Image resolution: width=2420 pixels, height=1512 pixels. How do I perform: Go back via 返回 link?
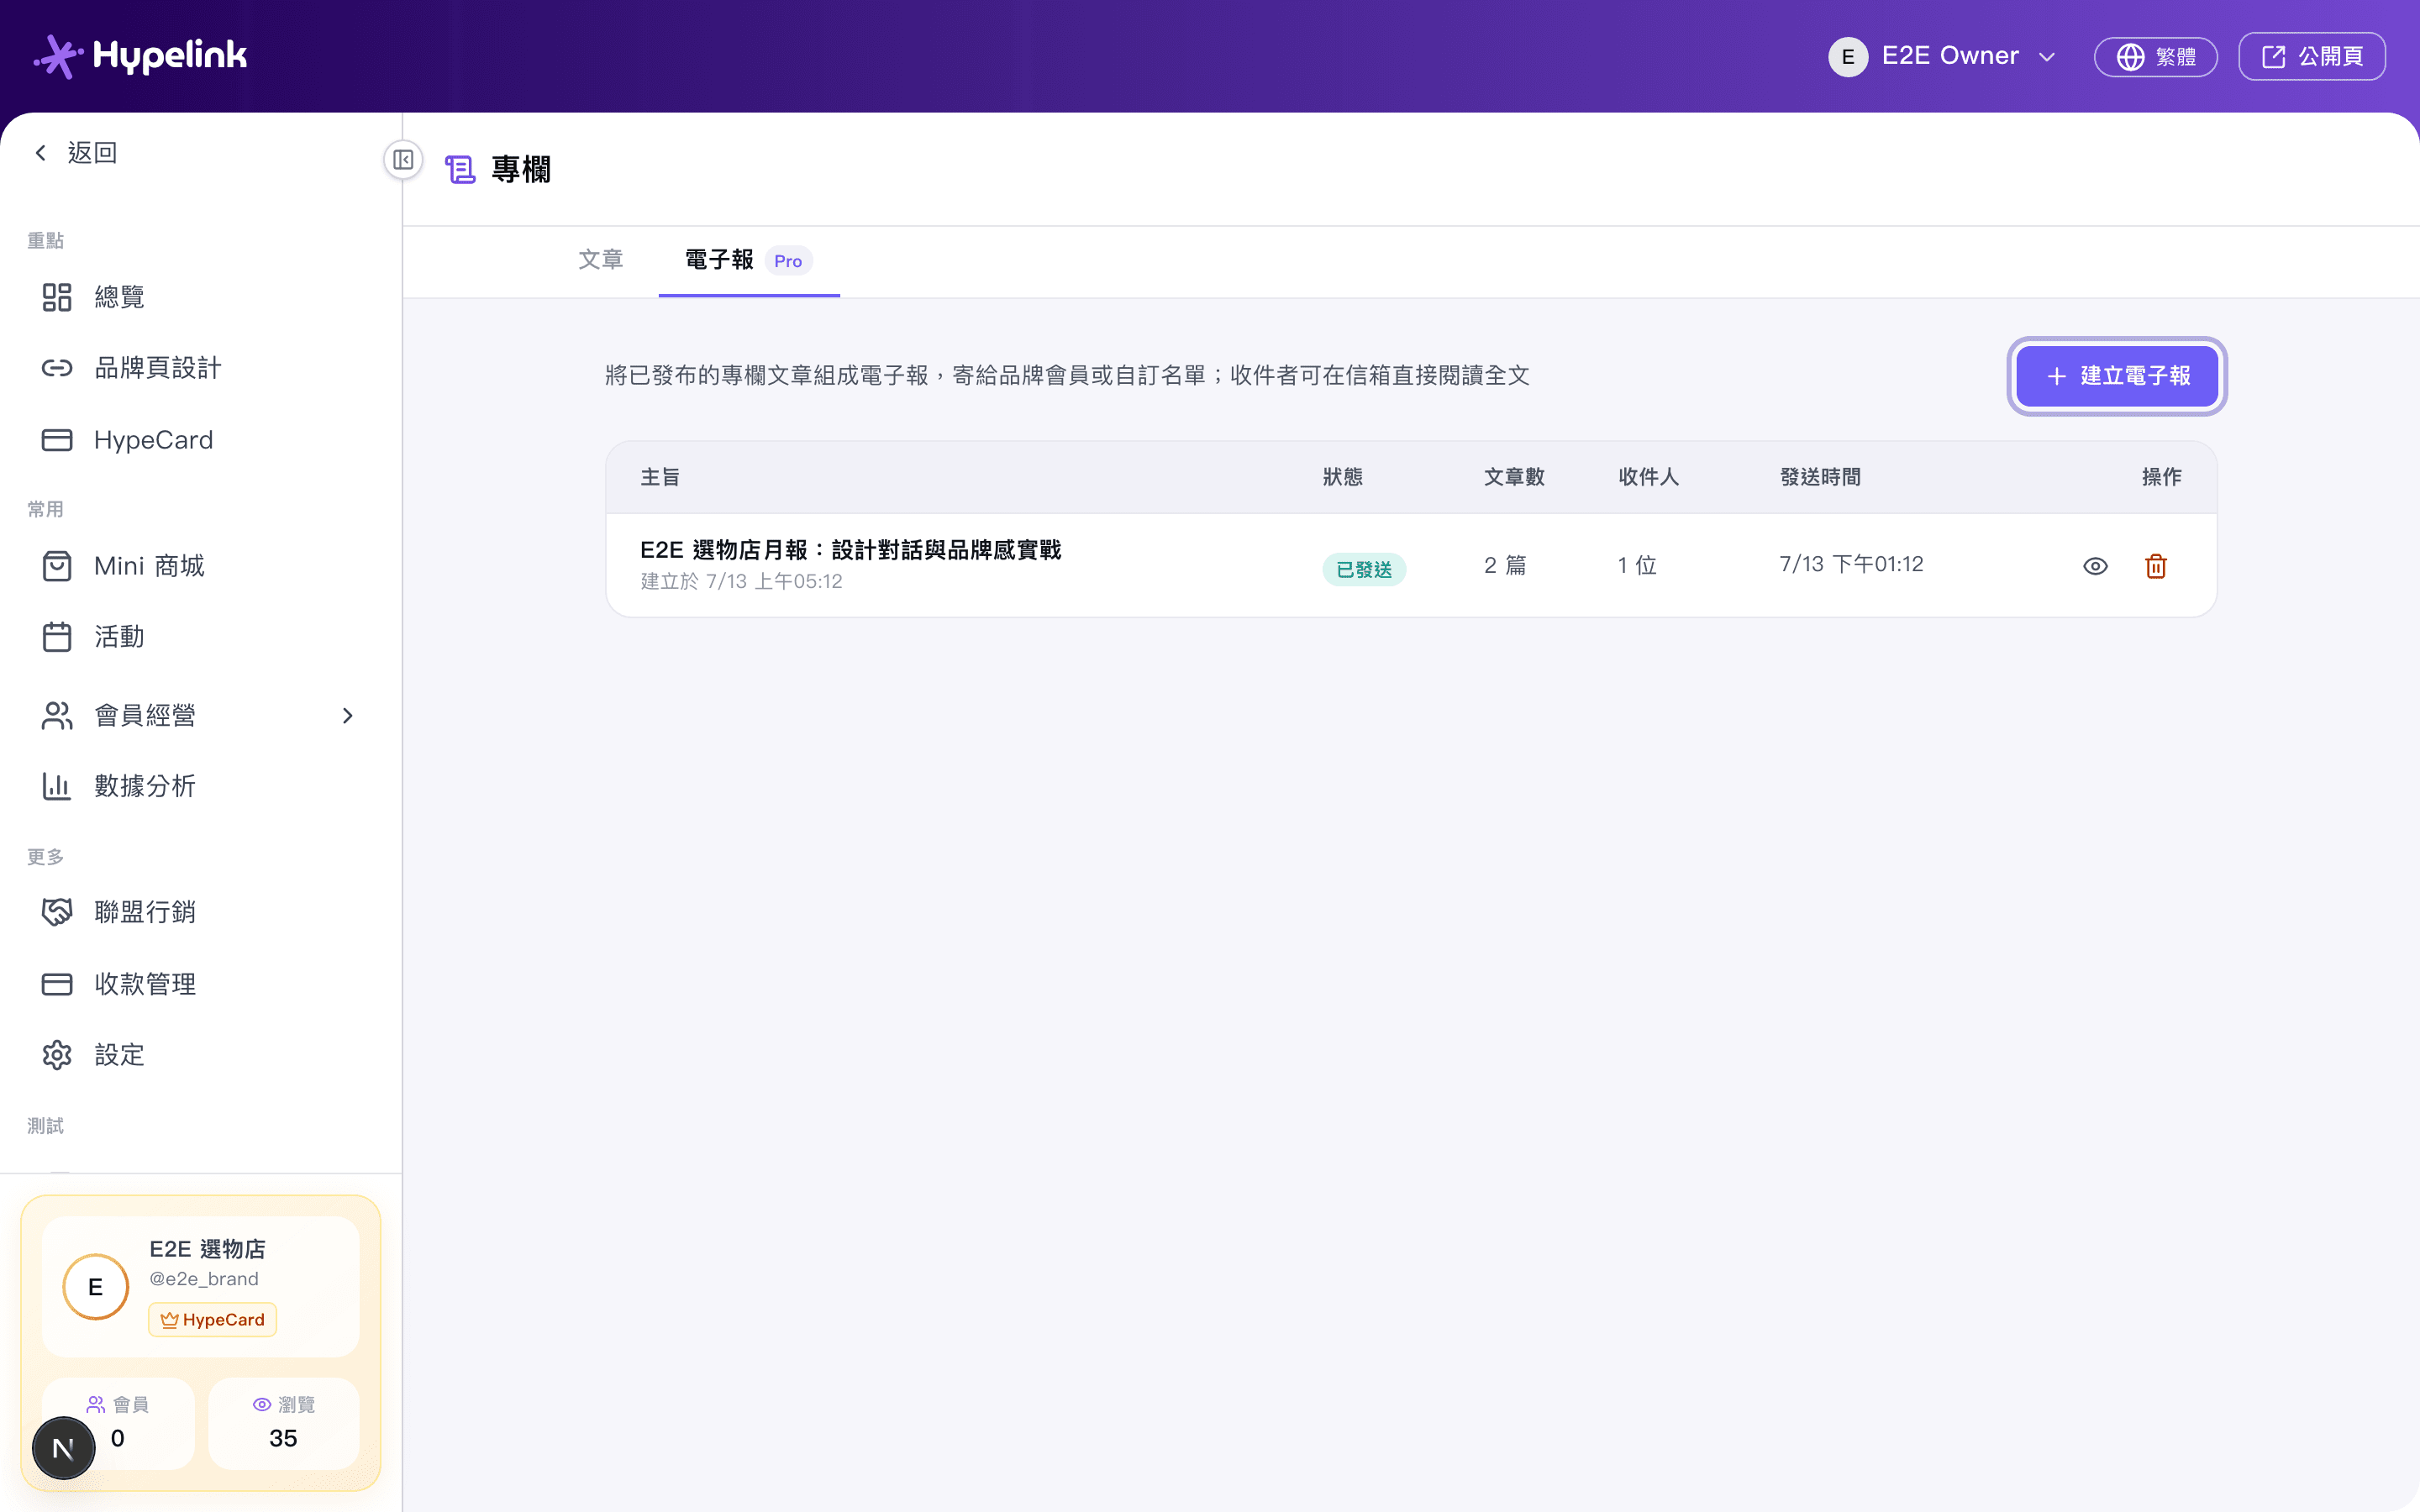pyautogui.click(x=92, y=153)
